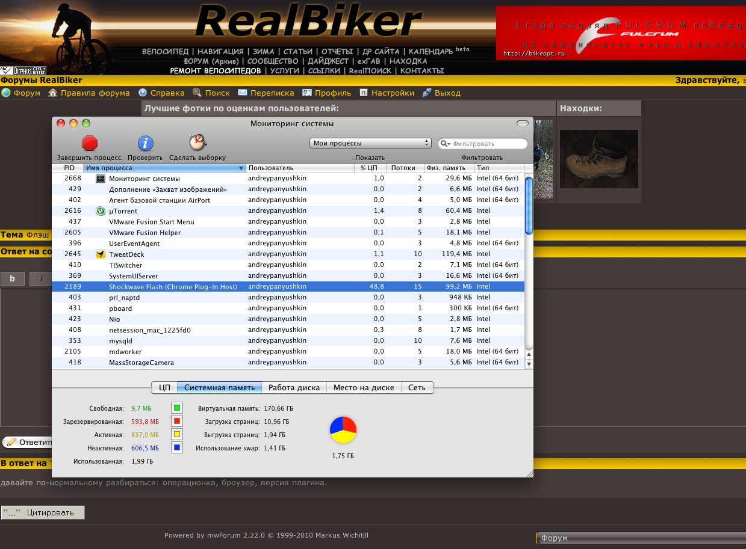Screen dimensions: 746x549
Task: Click the blue Inspect info icon
Action: (x=145, y=143)
